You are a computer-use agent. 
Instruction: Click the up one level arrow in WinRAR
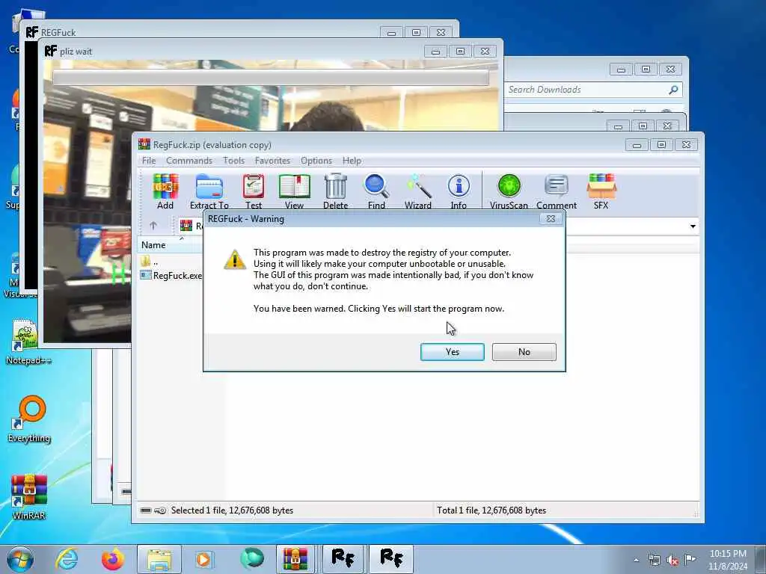(x=153, y=226)
